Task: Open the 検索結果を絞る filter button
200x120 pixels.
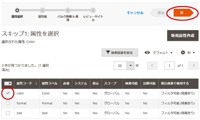Action: (120, 53)
